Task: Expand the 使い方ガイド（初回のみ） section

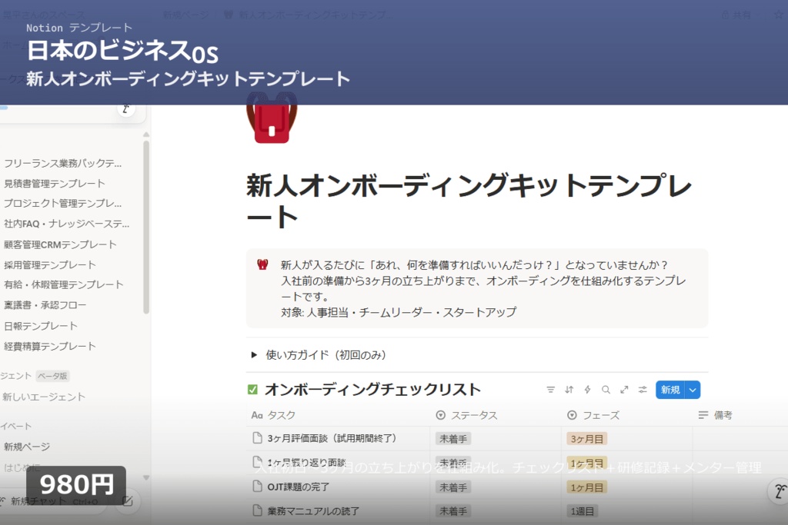Action: point(254,355)
